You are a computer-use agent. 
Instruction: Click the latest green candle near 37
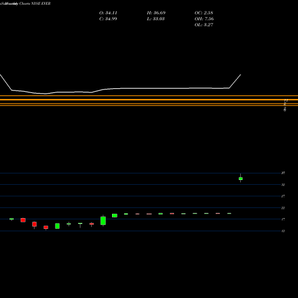241,179
